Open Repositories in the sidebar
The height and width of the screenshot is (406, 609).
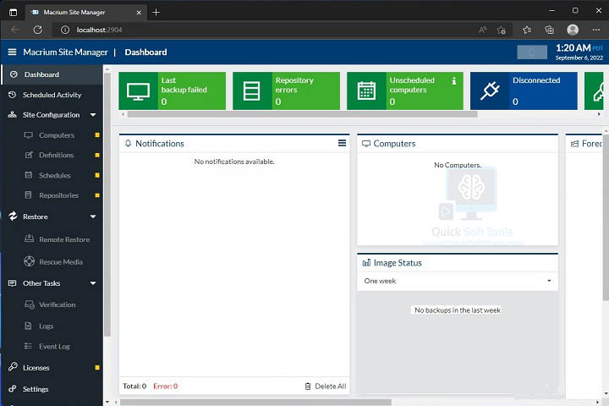[58, 195]
